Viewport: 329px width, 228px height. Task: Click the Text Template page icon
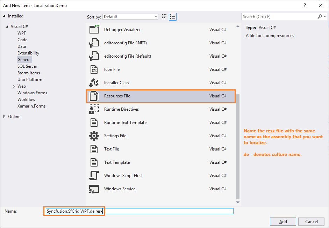tap(94, 162)
